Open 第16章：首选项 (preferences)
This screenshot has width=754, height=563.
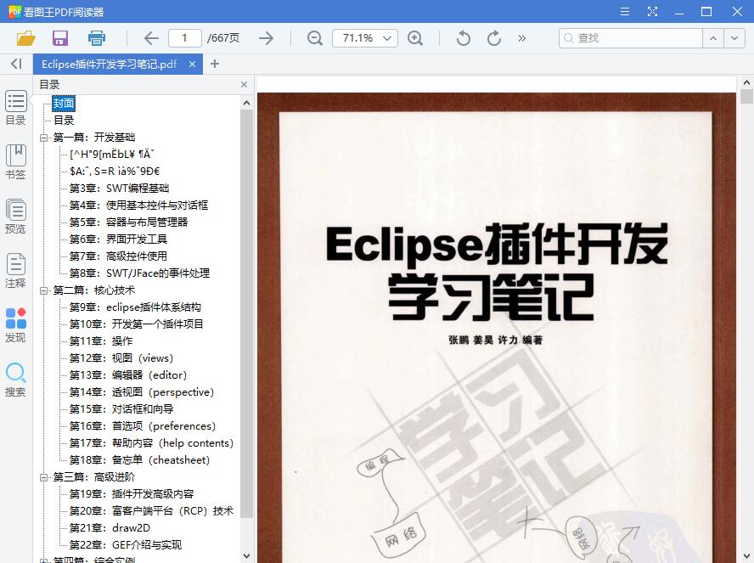pyautogui.click(x=143, y=426)
